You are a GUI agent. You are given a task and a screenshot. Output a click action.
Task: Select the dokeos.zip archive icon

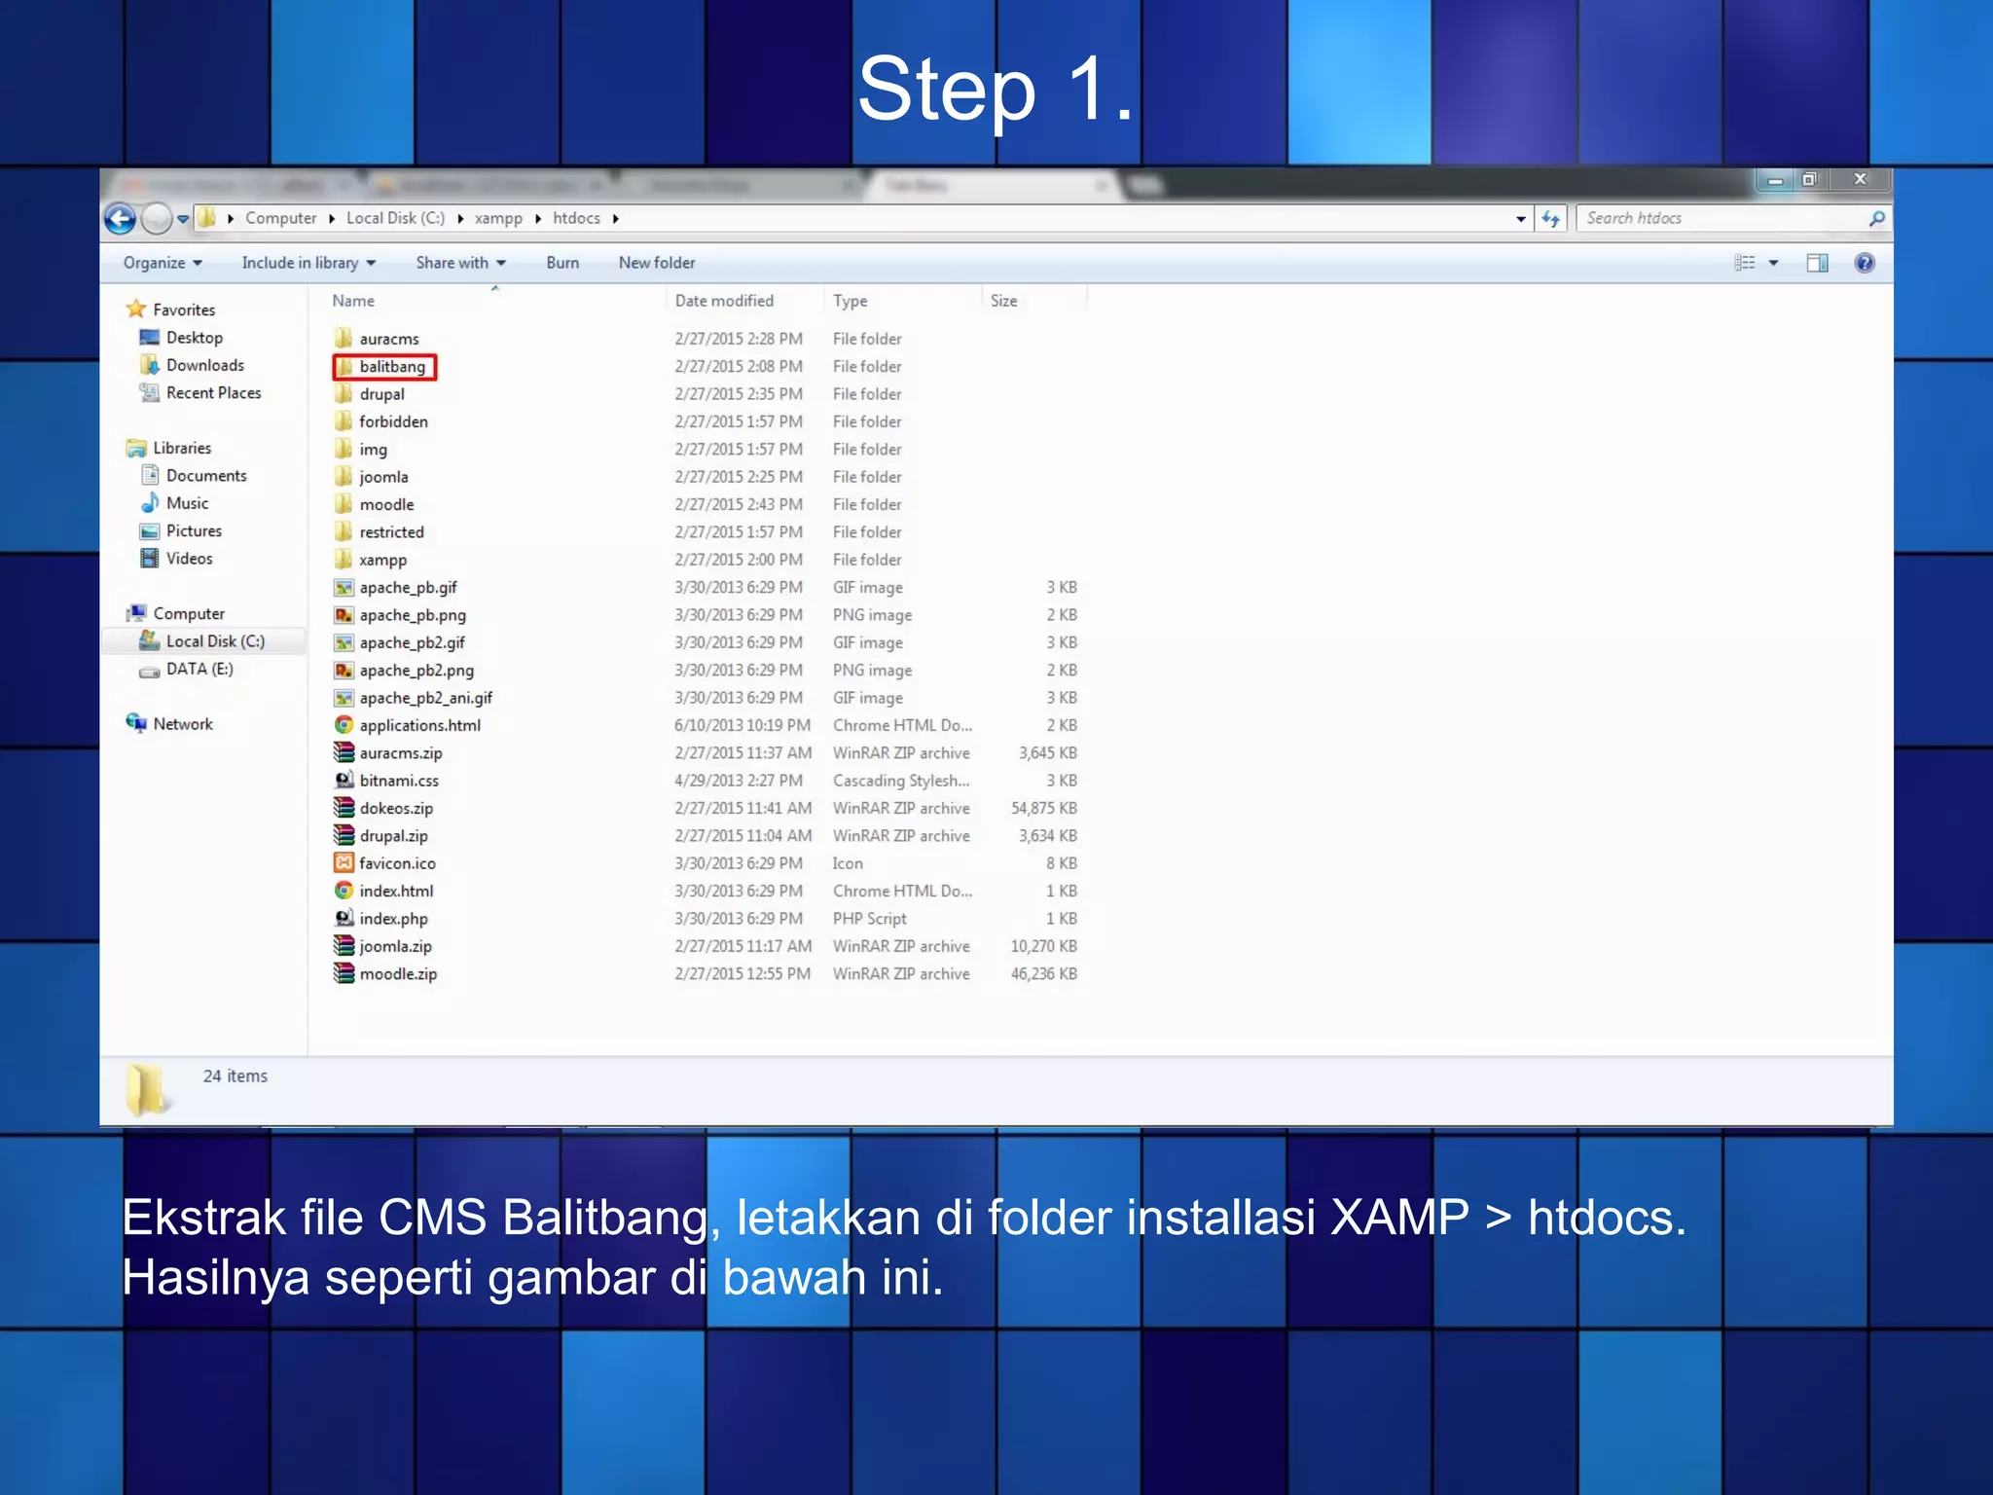click(x=344, y=808)
